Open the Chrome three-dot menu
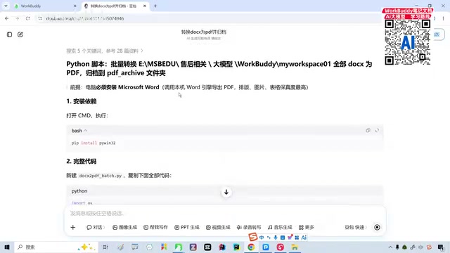 click(x=444, y=18)
